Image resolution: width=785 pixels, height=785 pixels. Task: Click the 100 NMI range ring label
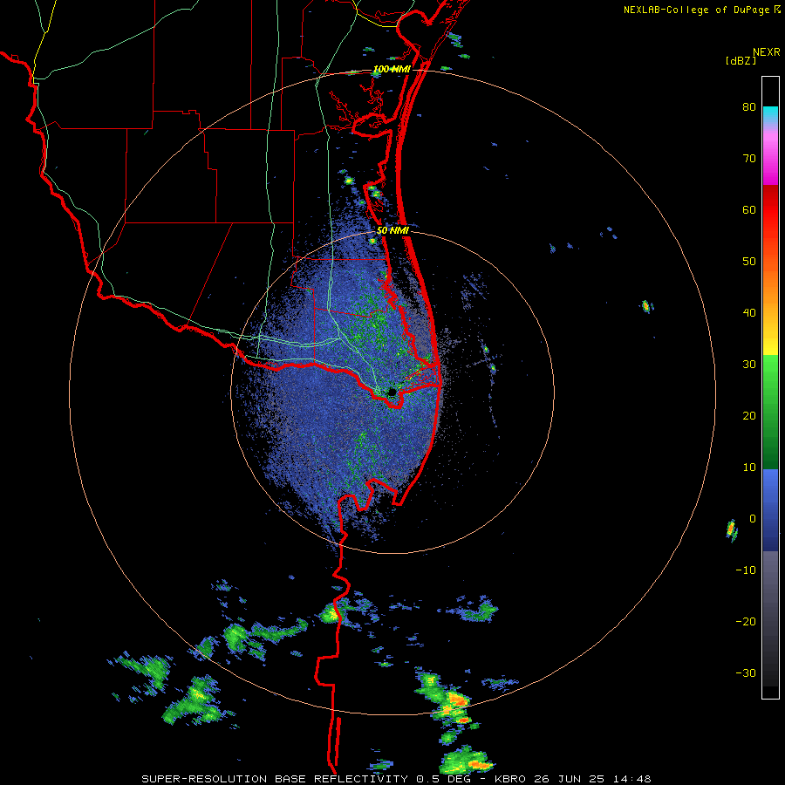(x=392, y=69)
